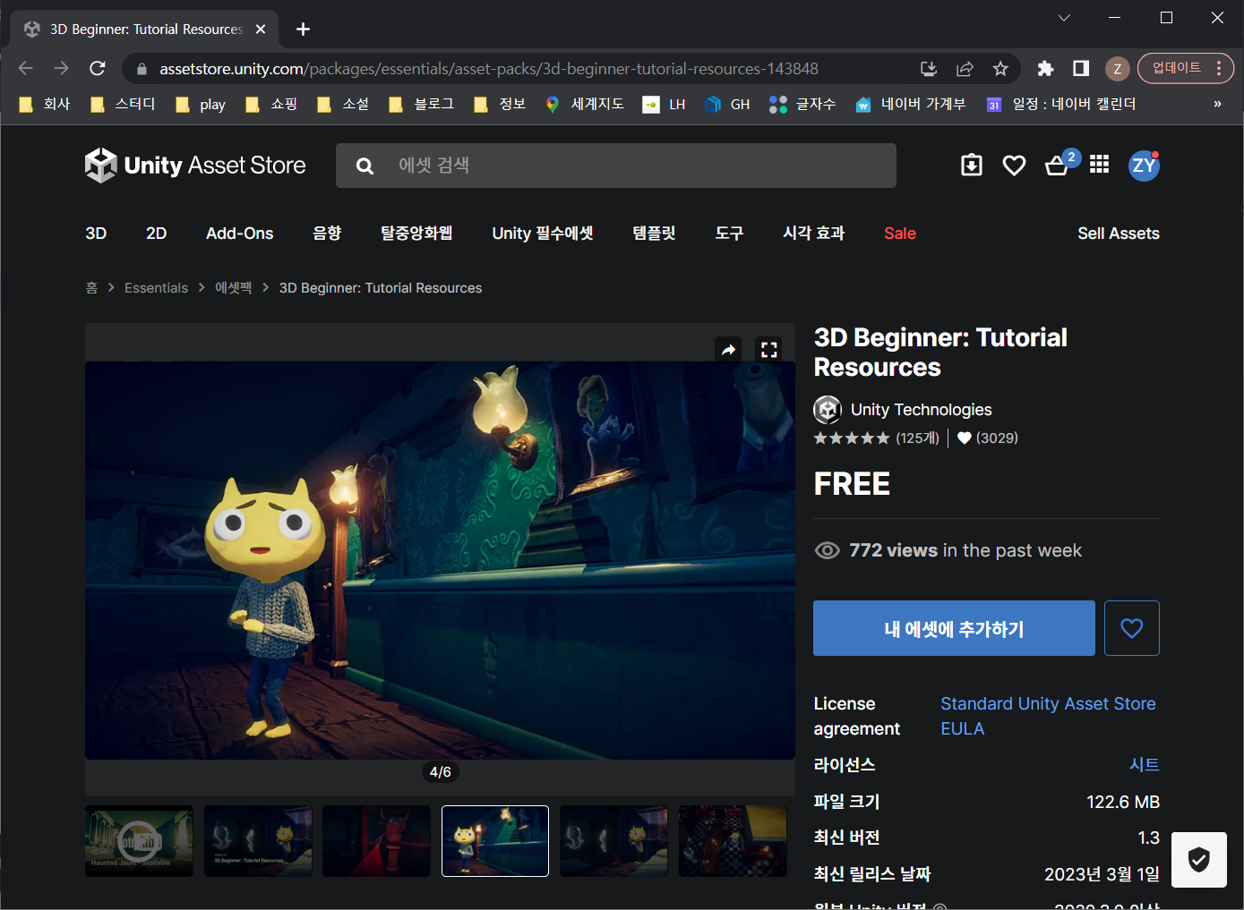The height and width of the screenshot is (910, 1244).
Task: Click the 업데이트 browser update button
Action: point(1186,68)
